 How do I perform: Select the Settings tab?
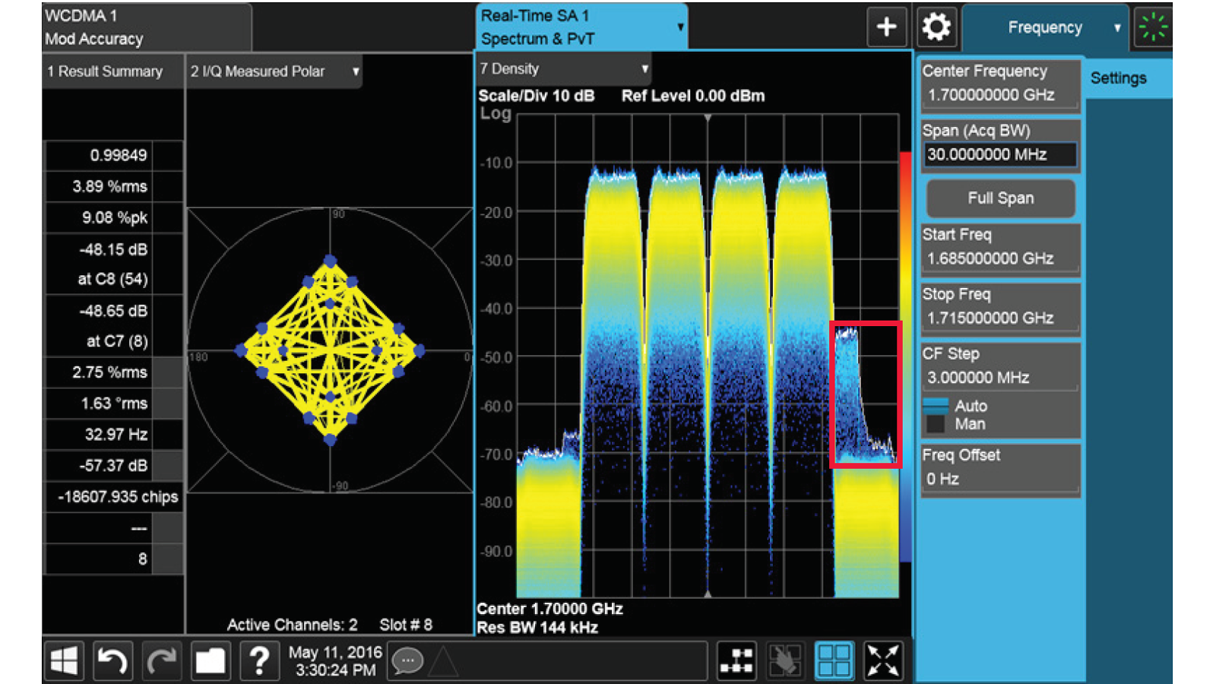coord(1118,78)
